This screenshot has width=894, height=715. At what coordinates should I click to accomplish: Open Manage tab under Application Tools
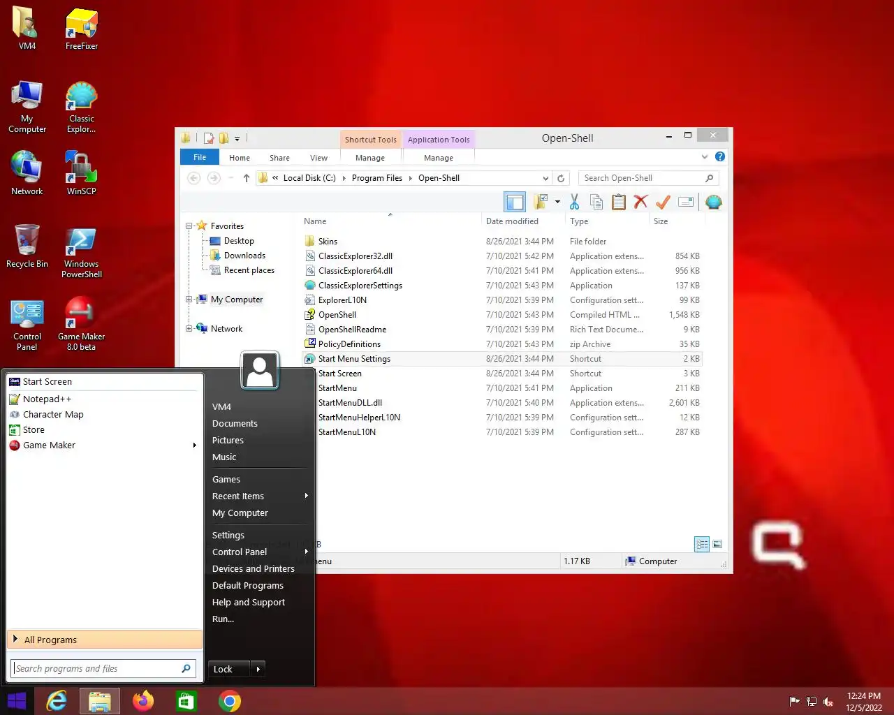click(x=439, y=158)
